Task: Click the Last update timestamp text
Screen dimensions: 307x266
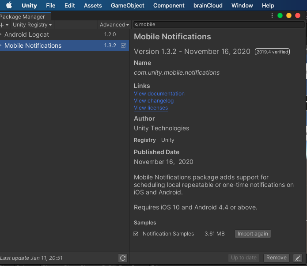Action: [31, 258]
